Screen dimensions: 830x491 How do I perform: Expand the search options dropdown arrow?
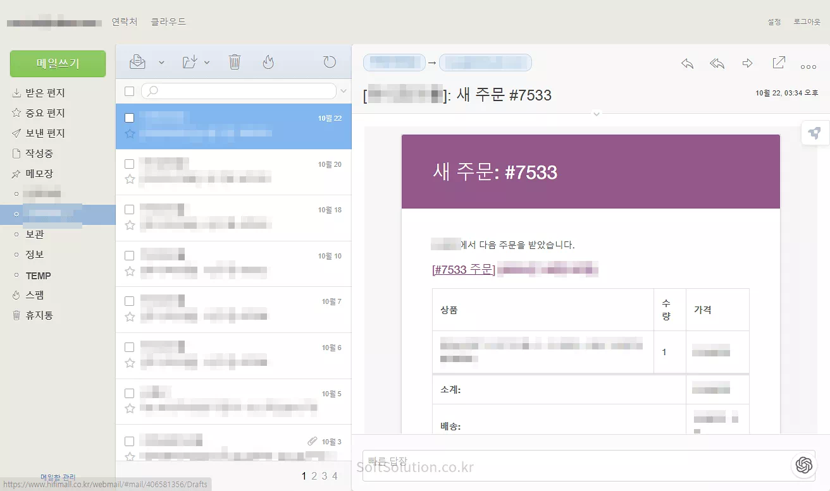pyautogui.click(x=344, y=91)
